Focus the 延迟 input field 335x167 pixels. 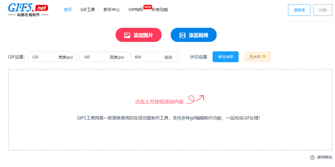click(x=155, y=57)
